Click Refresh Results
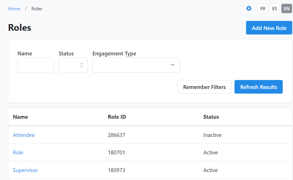Viewport: 293px width, 180px height. click(x=258, y=87)
